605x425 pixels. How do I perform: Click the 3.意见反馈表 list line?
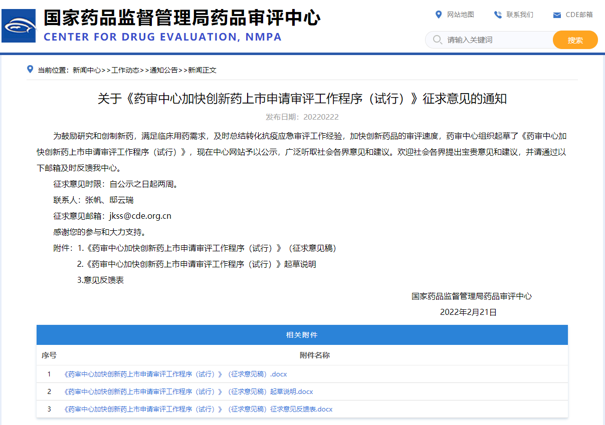click(x=100, y=280)
